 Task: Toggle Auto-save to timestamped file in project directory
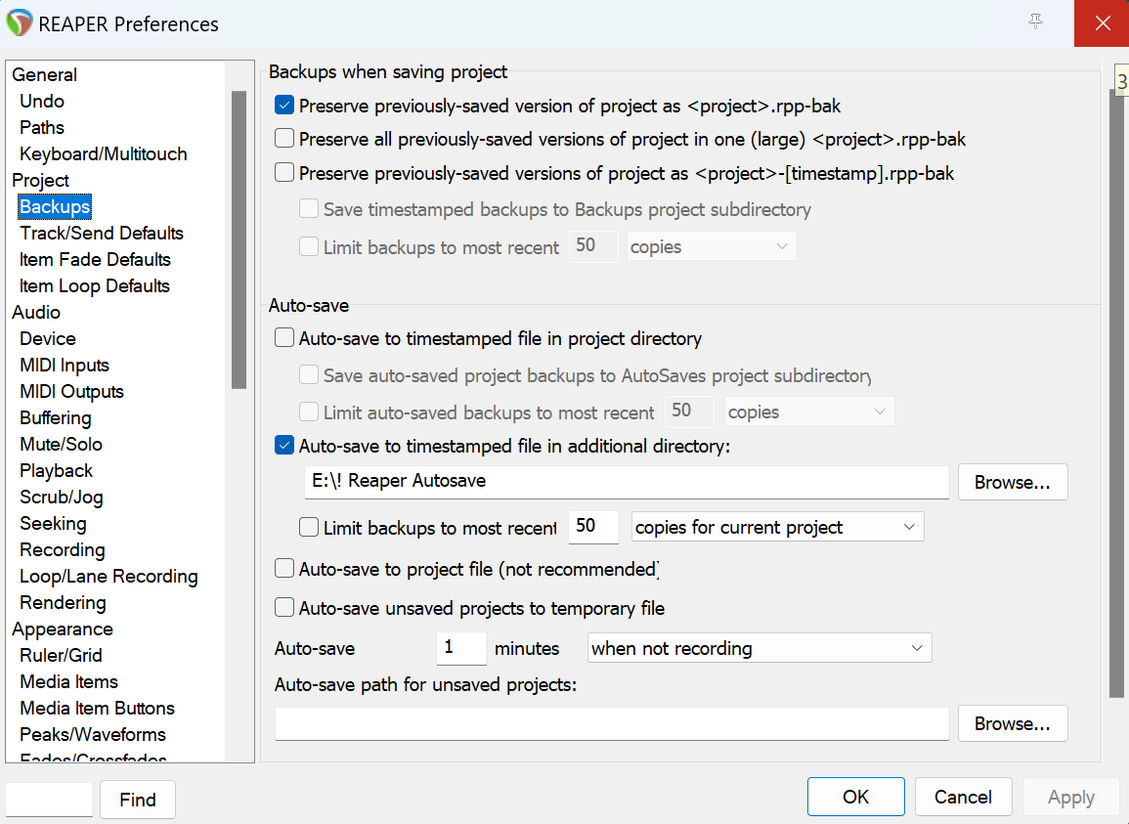[x=284, y=338]
